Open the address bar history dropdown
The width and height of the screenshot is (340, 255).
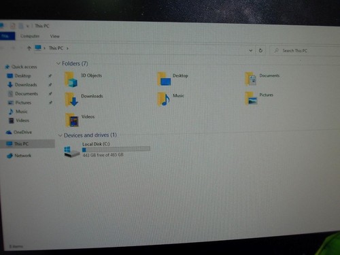pyautogui.click(x=251, y=50)
